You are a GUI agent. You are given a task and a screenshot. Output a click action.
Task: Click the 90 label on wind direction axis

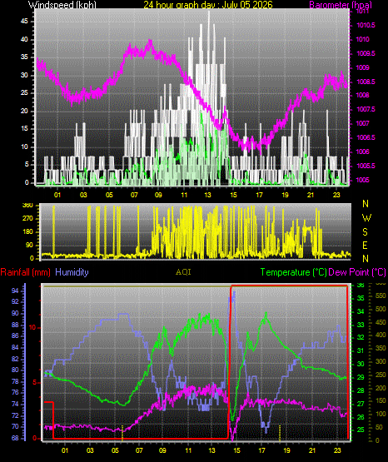[30, 246]
